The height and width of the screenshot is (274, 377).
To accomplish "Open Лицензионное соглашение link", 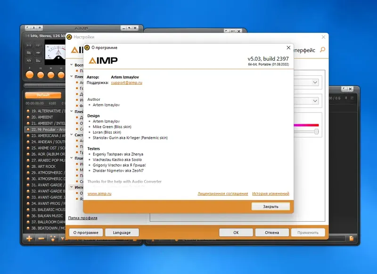I will click(x=222, y=193).
